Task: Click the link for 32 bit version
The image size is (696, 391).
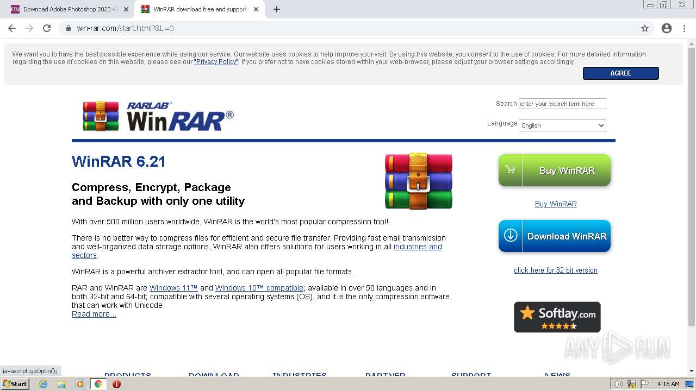Action: 556,270
